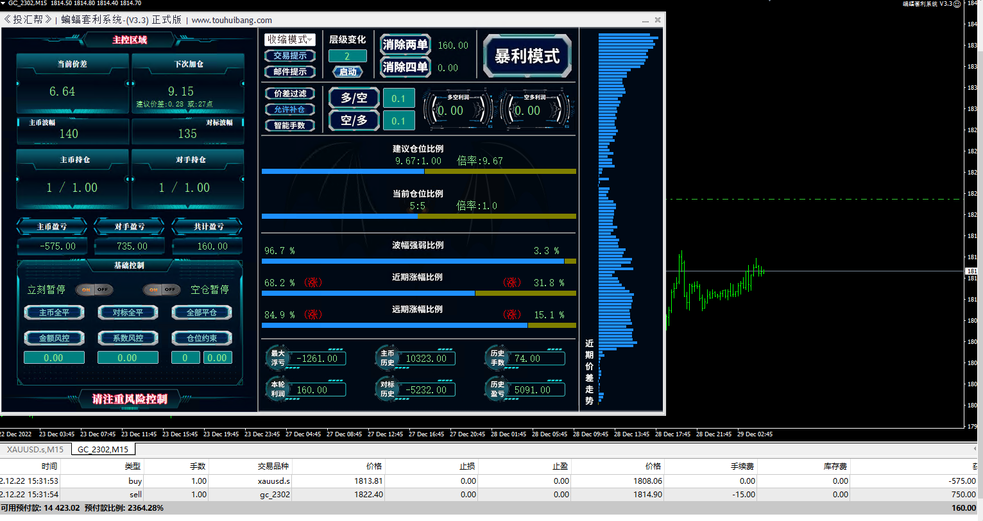Click the 建议仓位比例 ratio bar
This screenshot has height=521, width=983.
point(419,171)
